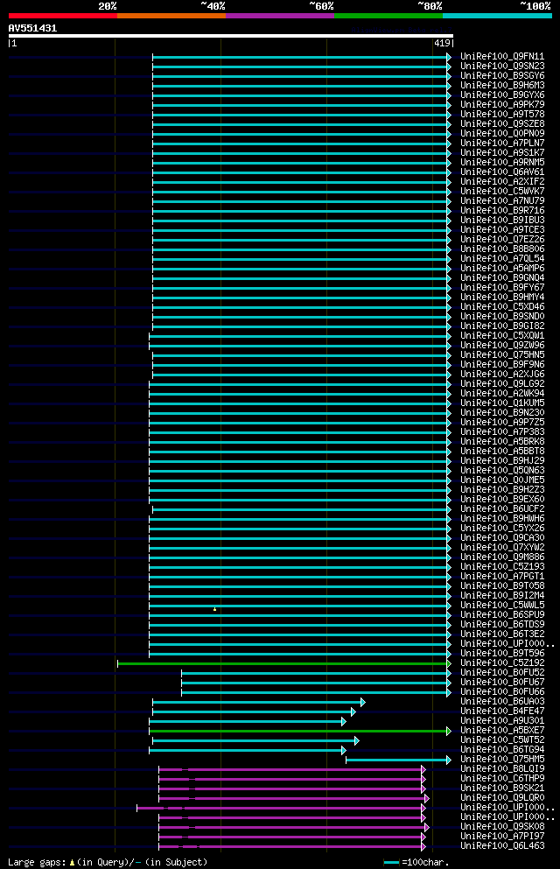This screenshot has height=869, width=560.
Task: Select the UniRef100_A9U301 label
Action: 502,722
